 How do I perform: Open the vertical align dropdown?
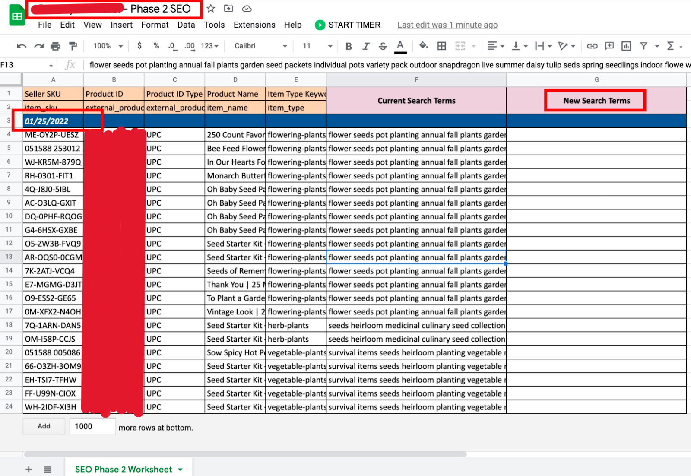pos(520,46)
